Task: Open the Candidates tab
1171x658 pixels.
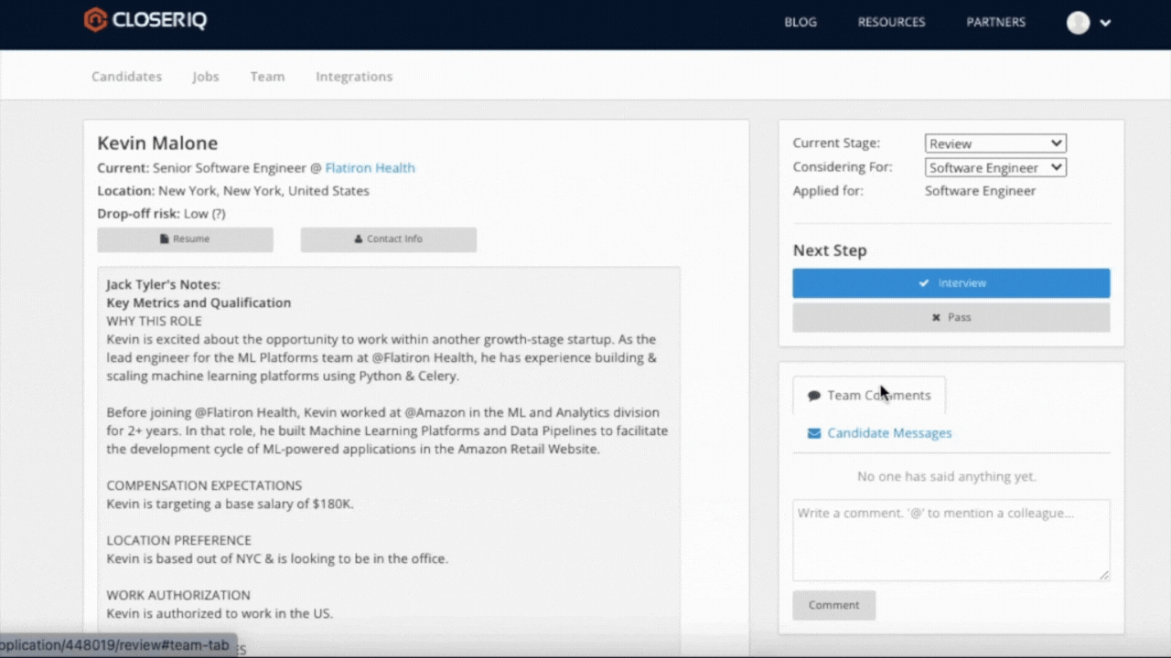Action: pos(126,77)
